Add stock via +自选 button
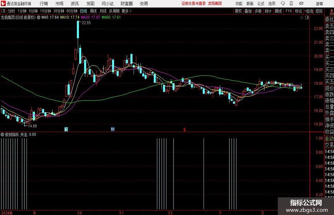The image size is (334, 215). pos(309,11)
